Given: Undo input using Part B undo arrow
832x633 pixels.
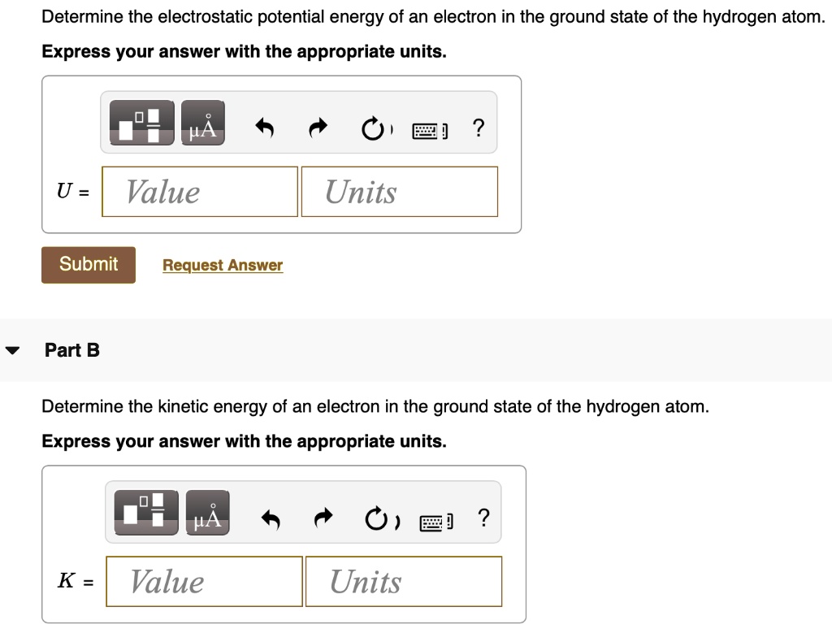Looking at the screenshot, I should coord(271,518).
